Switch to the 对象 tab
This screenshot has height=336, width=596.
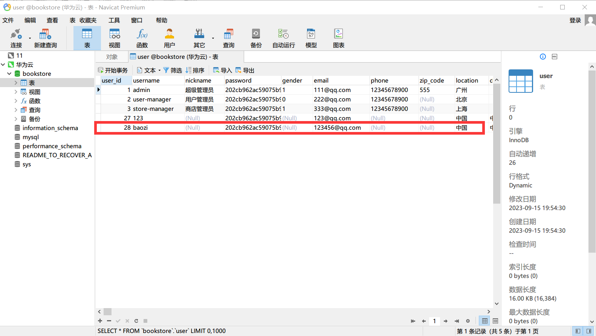[x=112, y=57]
